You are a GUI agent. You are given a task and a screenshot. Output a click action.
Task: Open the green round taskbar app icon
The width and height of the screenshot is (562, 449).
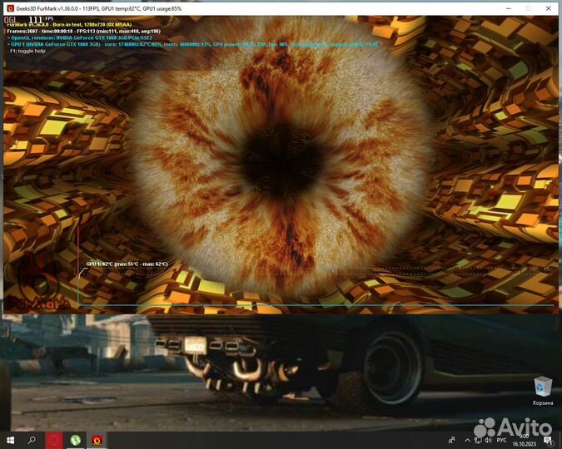tap(76, 439)
